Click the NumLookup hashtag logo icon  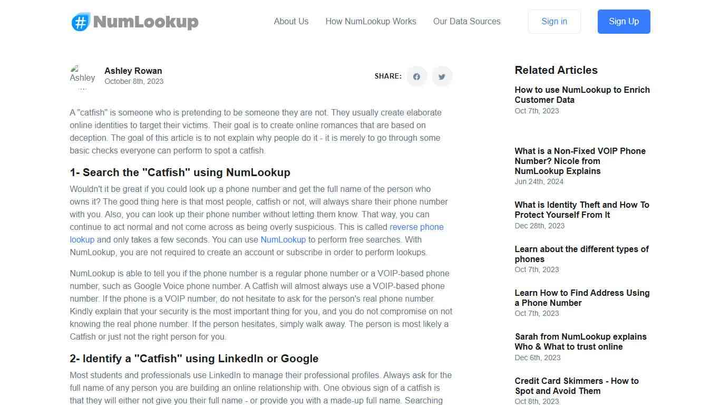pyautogui.click(x=81, y=22)
